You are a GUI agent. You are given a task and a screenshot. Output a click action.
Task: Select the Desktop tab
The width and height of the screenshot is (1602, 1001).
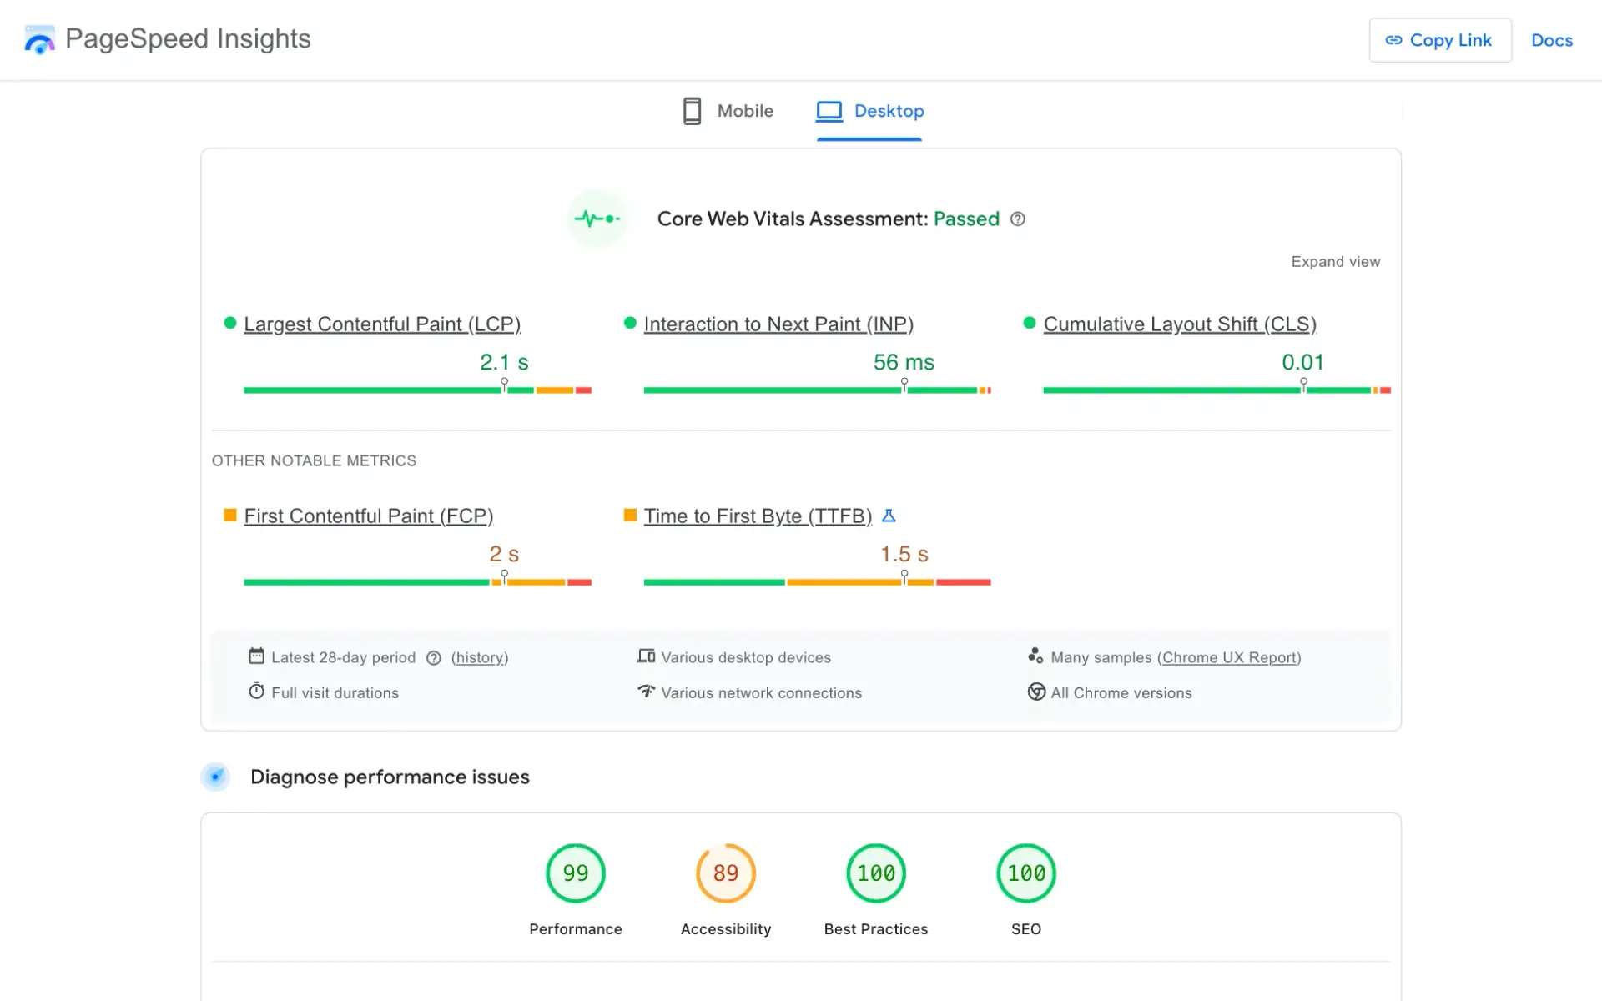pos(869,112)
